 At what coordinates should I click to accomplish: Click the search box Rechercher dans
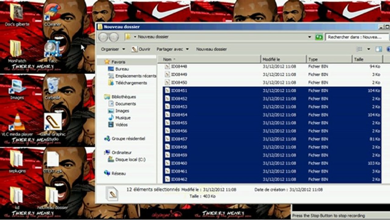[x=356, y=37]
